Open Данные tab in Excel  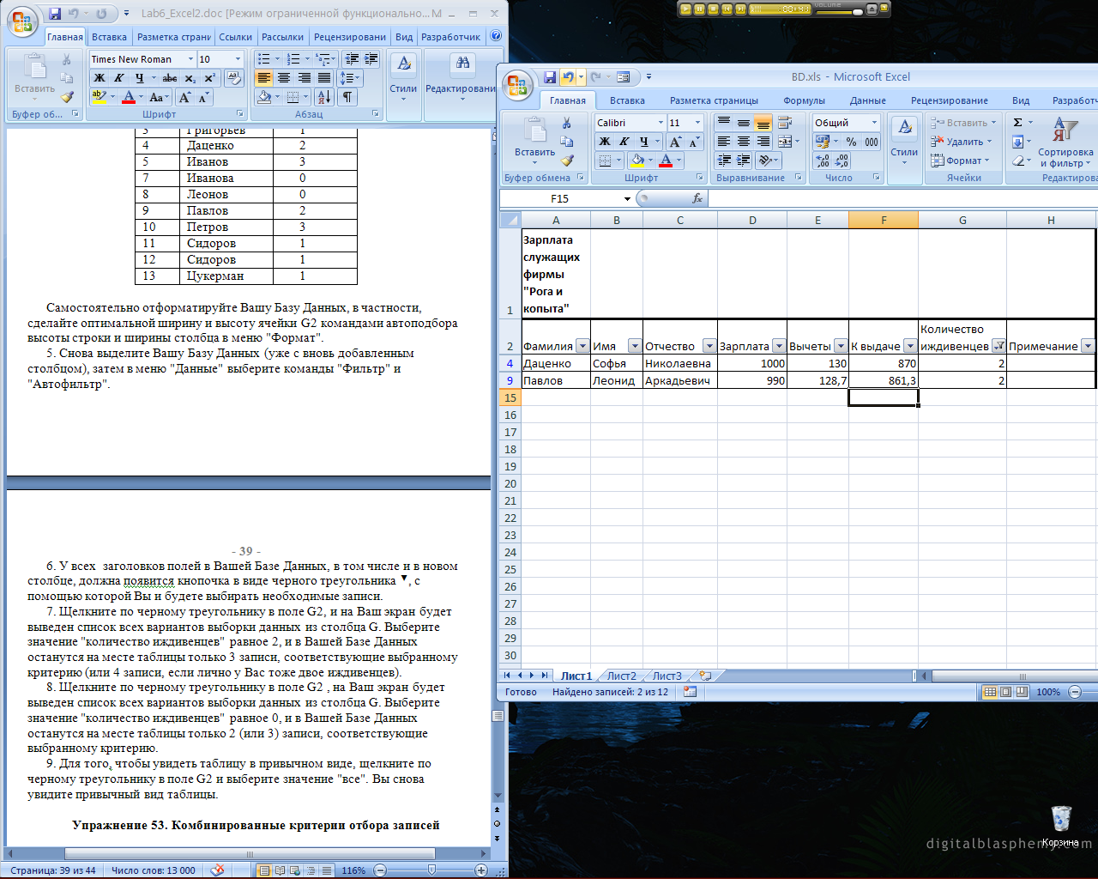pyautogui.click(x=868, y=100)
